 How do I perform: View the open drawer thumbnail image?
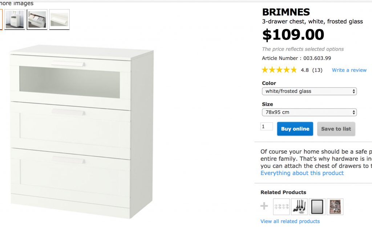point(37,19)
